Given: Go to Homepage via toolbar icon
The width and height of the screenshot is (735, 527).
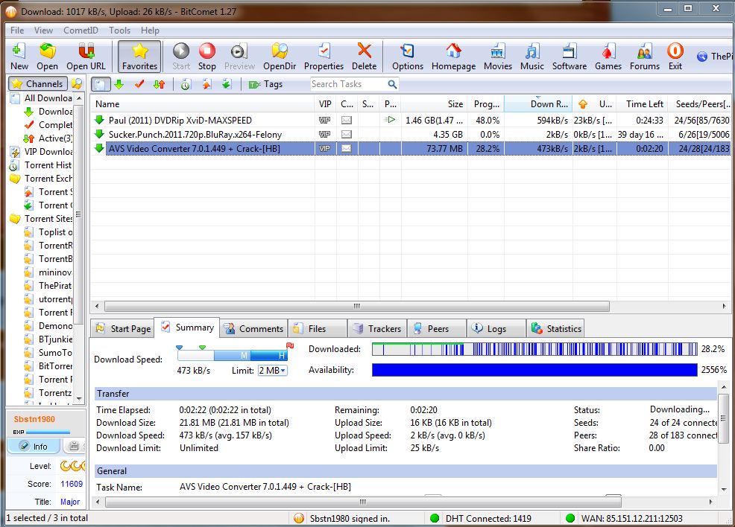Looking at the screenshot, I should point(453,56).
